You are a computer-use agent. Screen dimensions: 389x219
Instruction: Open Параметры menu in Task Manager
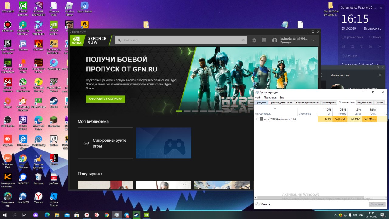270,98
